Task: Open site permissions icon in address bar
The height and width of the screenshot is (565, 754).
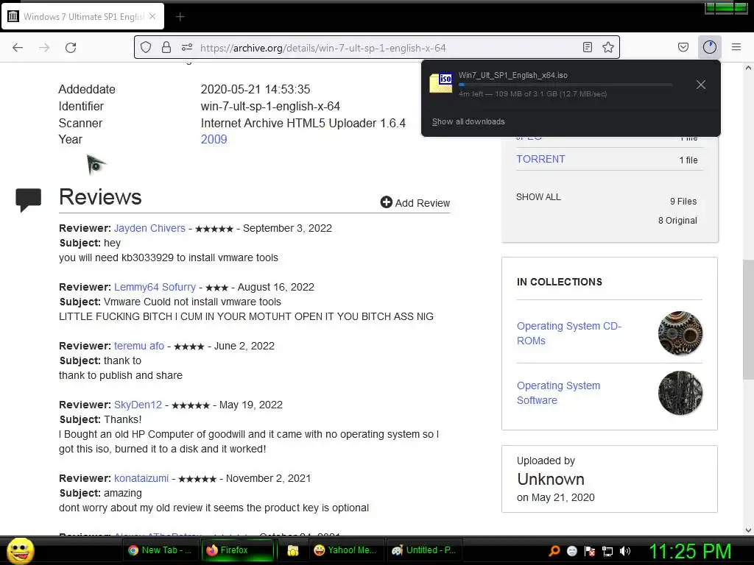Action: point(187,47)
